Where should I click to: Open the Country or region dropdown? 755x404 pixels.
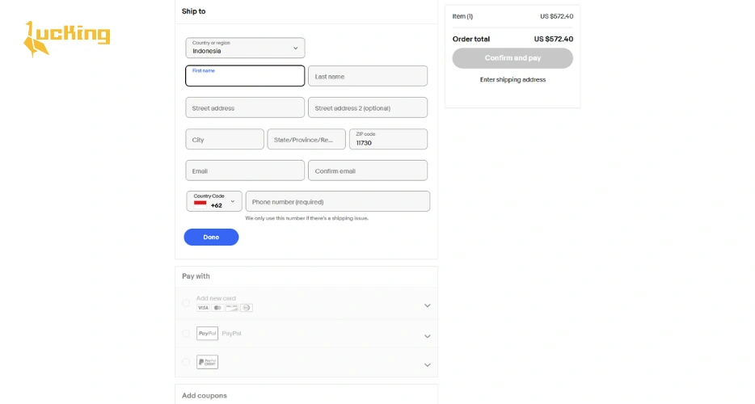(x=245, y=48)
